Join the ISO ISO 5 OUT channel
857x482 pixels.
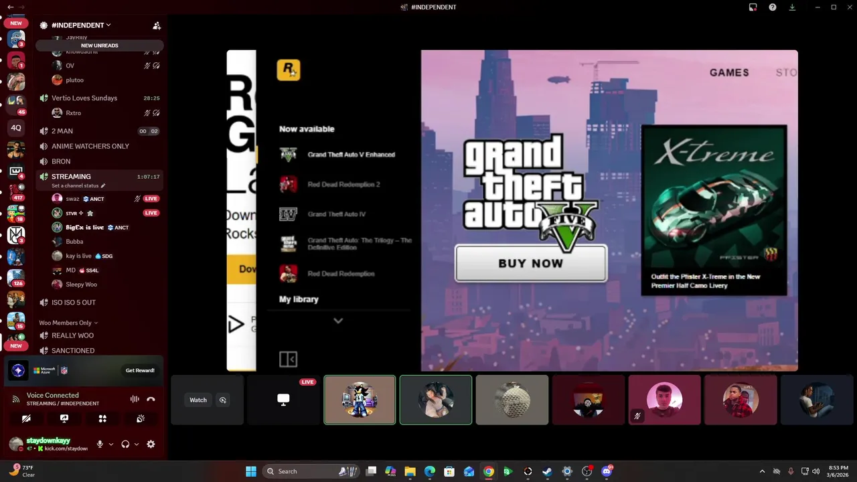(x=100, y=303)
